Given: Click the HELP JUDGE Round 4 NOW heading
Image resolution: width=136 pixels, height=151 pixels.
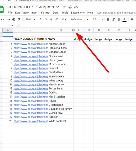Looking at the screenshot, I should (34, 39).
